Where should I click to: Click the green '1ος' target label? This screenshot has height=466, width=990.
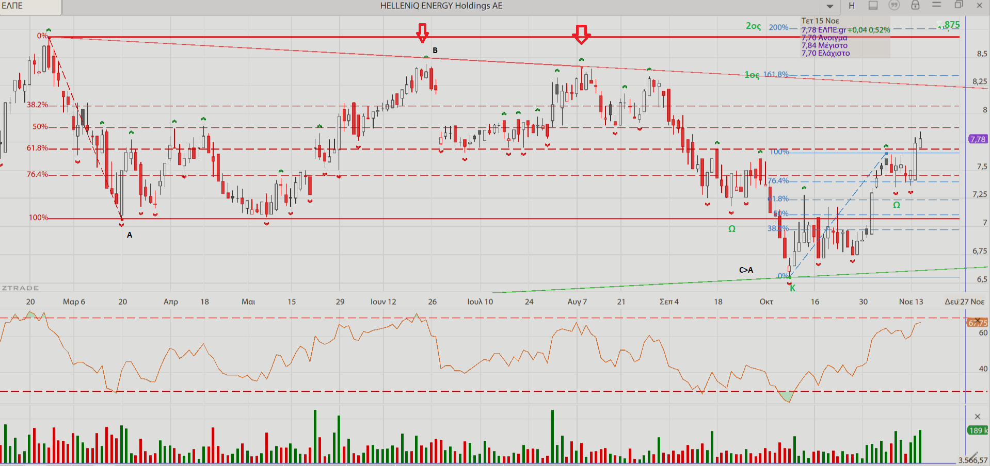coord(752,75)
